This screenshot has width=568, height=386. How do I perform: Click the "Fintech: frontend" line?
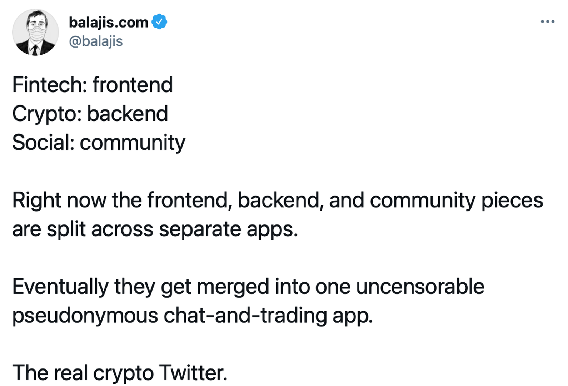click(x=93, y=85)
